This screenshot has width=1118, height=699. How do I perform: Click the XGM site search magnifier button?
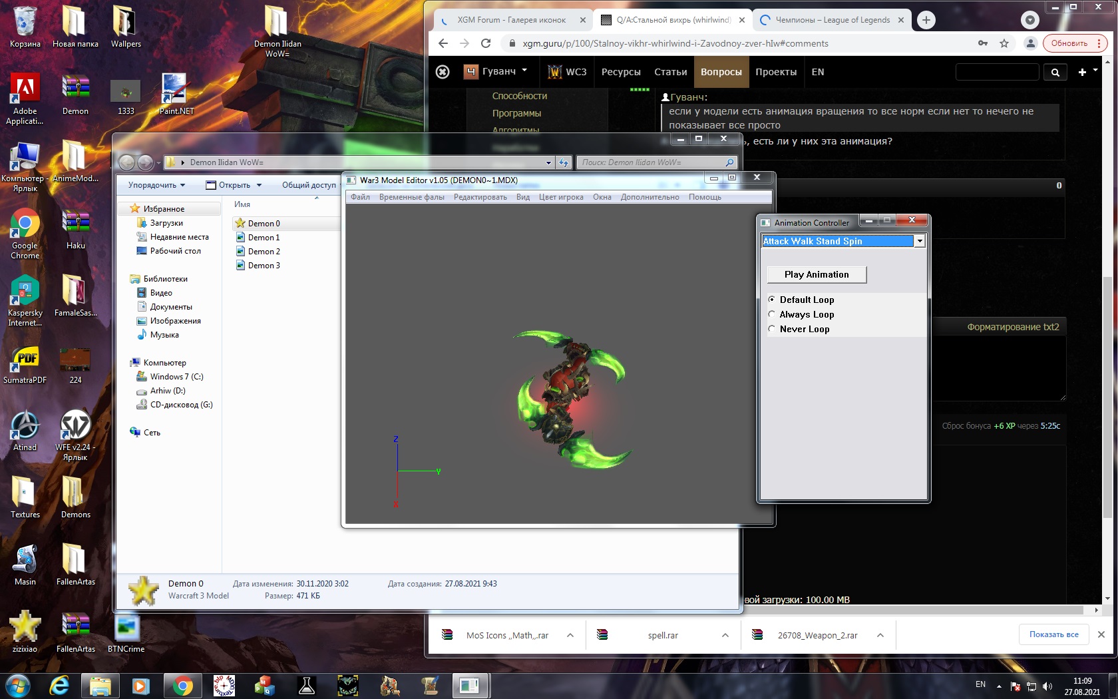(1055, 72)
